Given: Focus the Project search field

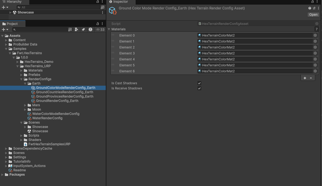Looking at the screenshot, I should 40,30.
